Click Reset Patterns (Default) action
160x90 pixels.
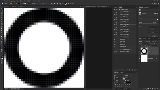(124, 51)
